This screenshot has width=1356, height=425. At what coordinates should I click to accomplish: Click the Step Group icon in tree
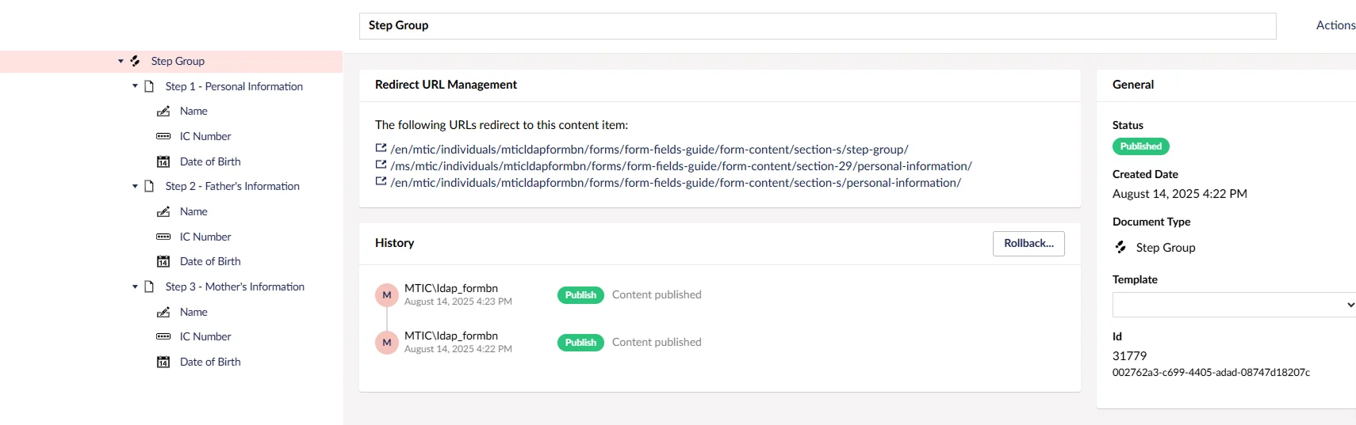point(136,61)
